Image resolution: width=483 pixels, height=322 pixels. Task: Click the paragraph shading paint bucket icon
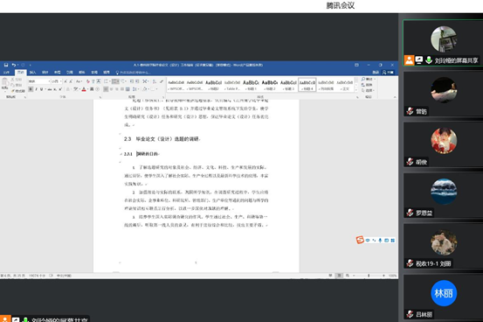145,89
